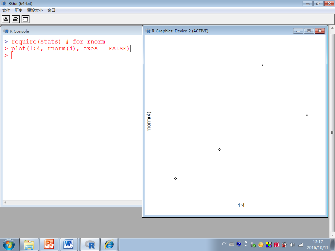Screen dimensions: 335x251
Task: Click the '1:4' x-axis label in plot
Action: 241,205
